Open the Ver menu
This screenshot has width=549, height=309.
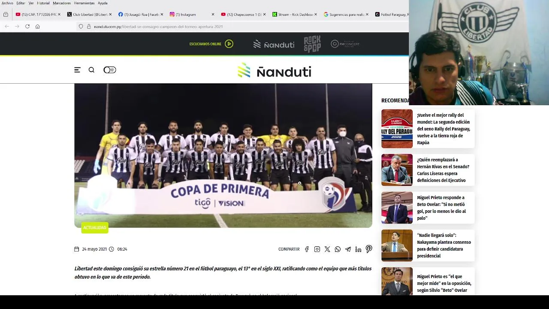31,3
